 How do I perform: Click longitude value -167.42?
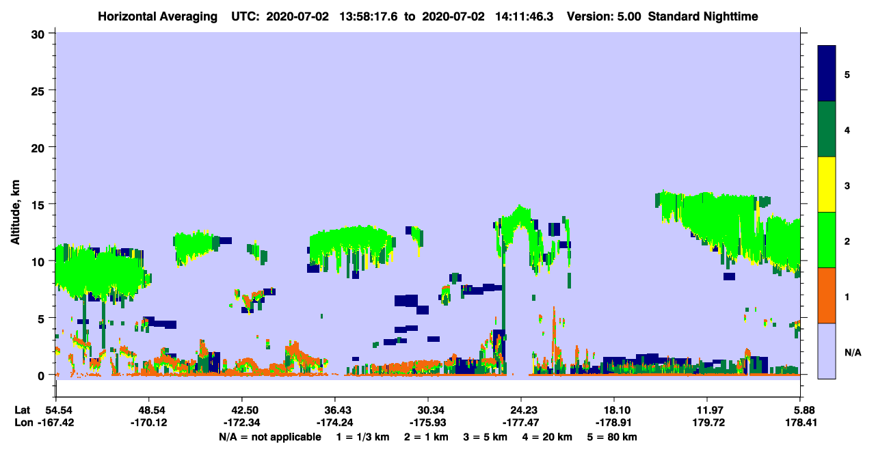coord(56,423)
